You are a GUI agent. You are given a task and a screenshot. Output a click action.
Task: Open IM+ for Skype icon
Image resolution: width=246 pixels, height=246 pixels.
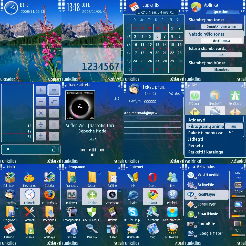[133, 214]
